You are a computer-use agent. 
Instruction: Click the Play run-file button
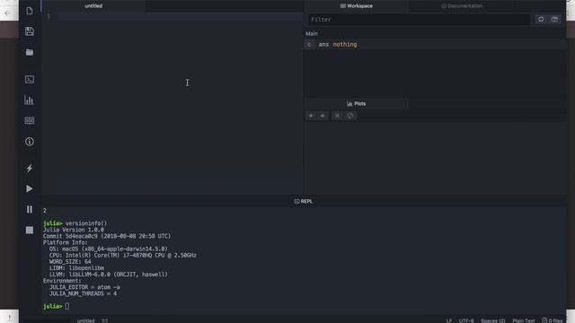tap(30, 188)
